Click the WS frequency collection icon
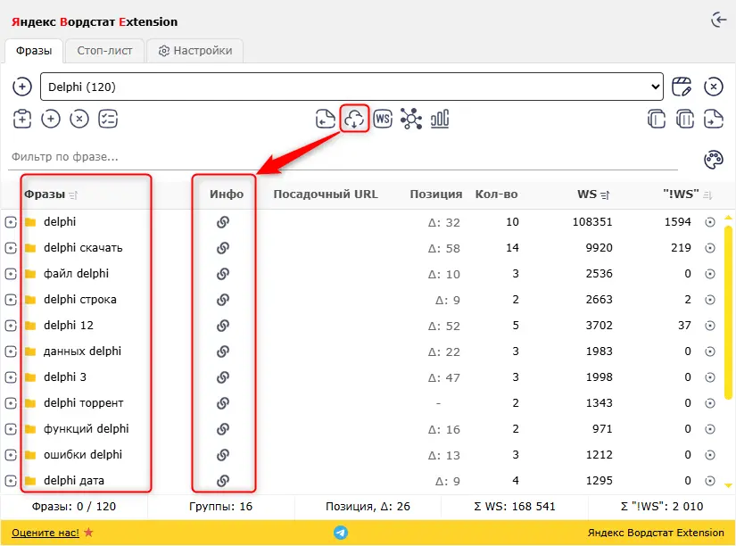Image resolution: width=736 pixels, height=546 pixels. tap(383, 119)
